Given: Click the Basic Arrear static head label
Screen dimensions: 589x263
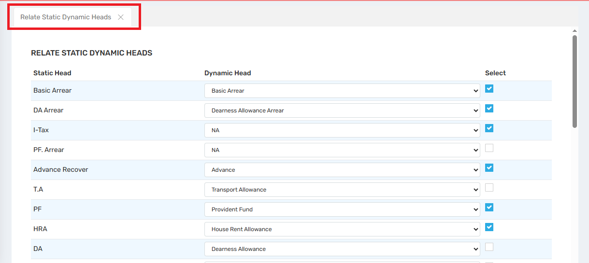Looking at the screenshot, I should click(x=53, y=91).
